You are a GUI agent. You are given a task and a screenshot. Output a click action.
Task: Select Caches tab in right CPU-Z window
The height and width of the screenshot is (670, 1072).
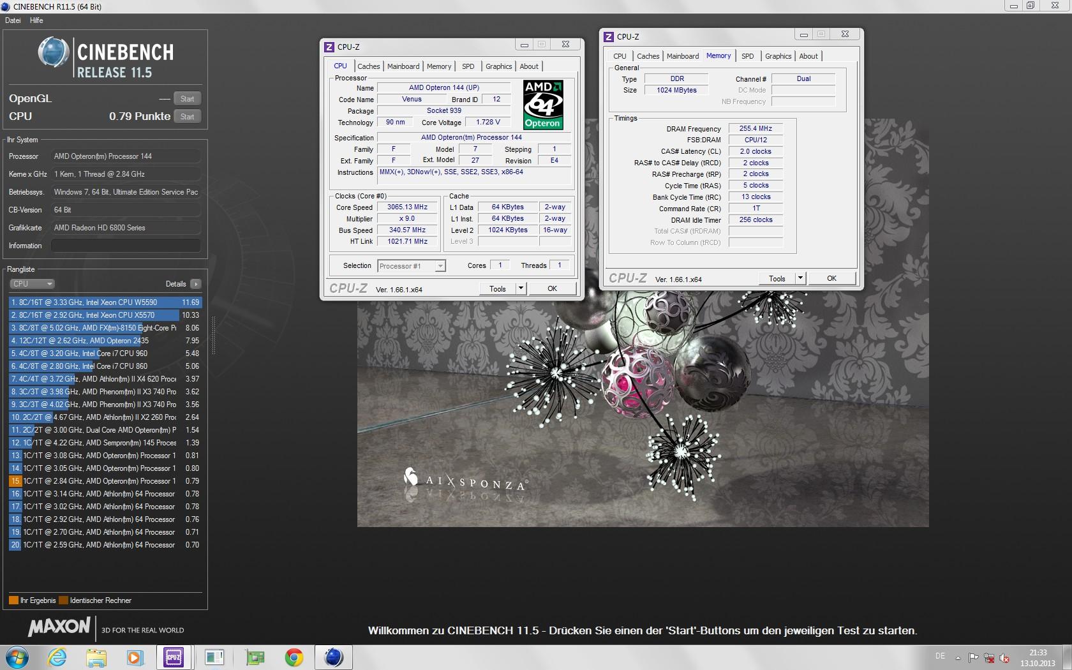tap(648, 56)
